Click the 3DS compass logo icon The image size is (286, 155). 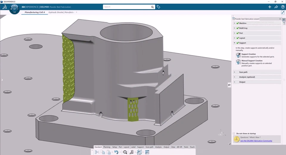(x=4, y=7)
